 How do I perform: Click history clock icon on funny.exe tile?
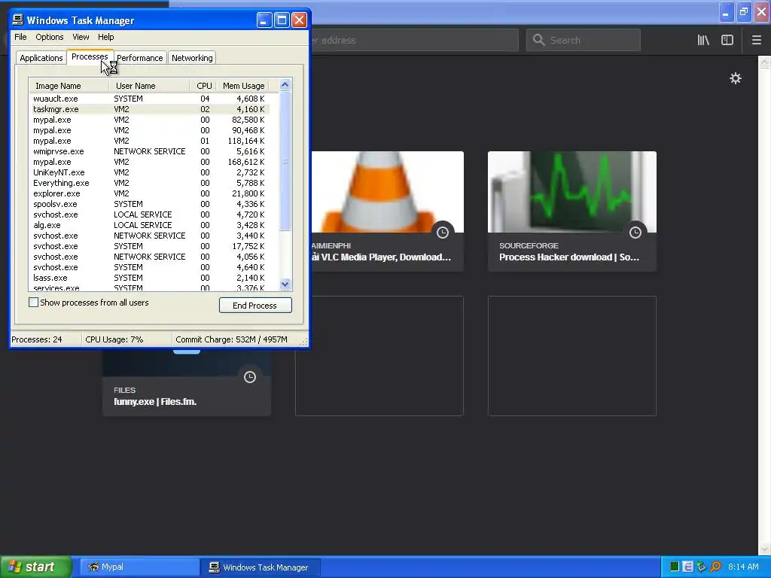[250, 377]
